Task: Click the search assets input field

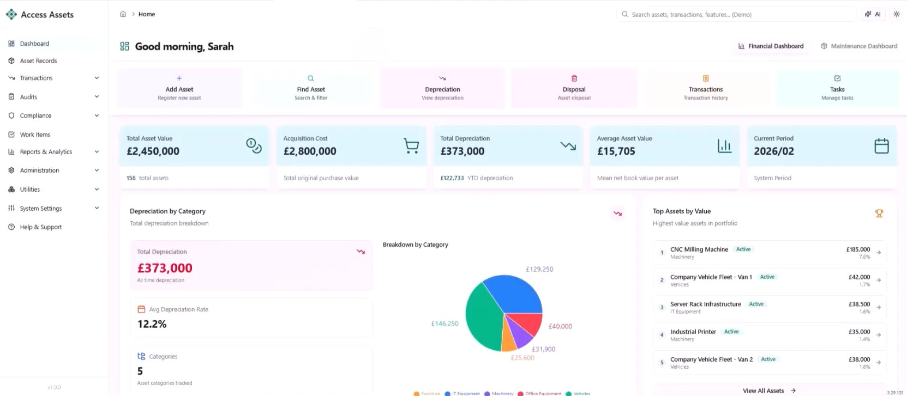Action: pyautogui.click(x=736, y=15)
